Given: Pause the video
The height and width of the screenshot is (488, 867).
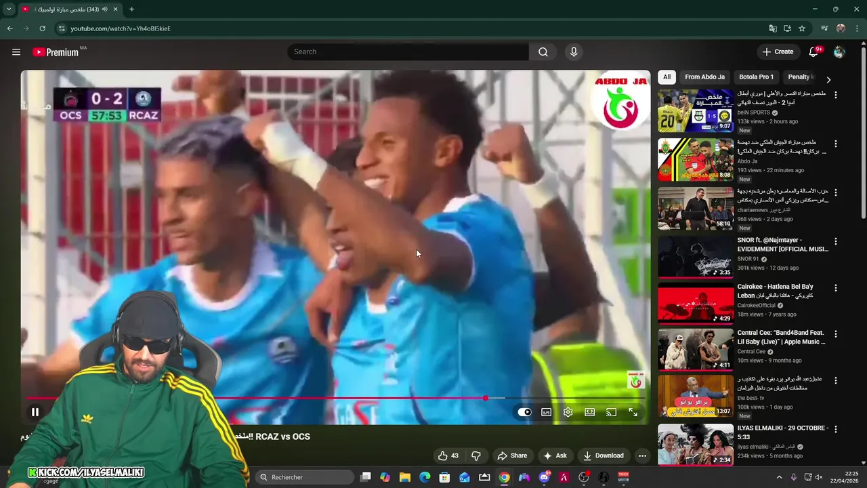Looking at the screenshot, I should pyautogui.click(x=35, y=411).
